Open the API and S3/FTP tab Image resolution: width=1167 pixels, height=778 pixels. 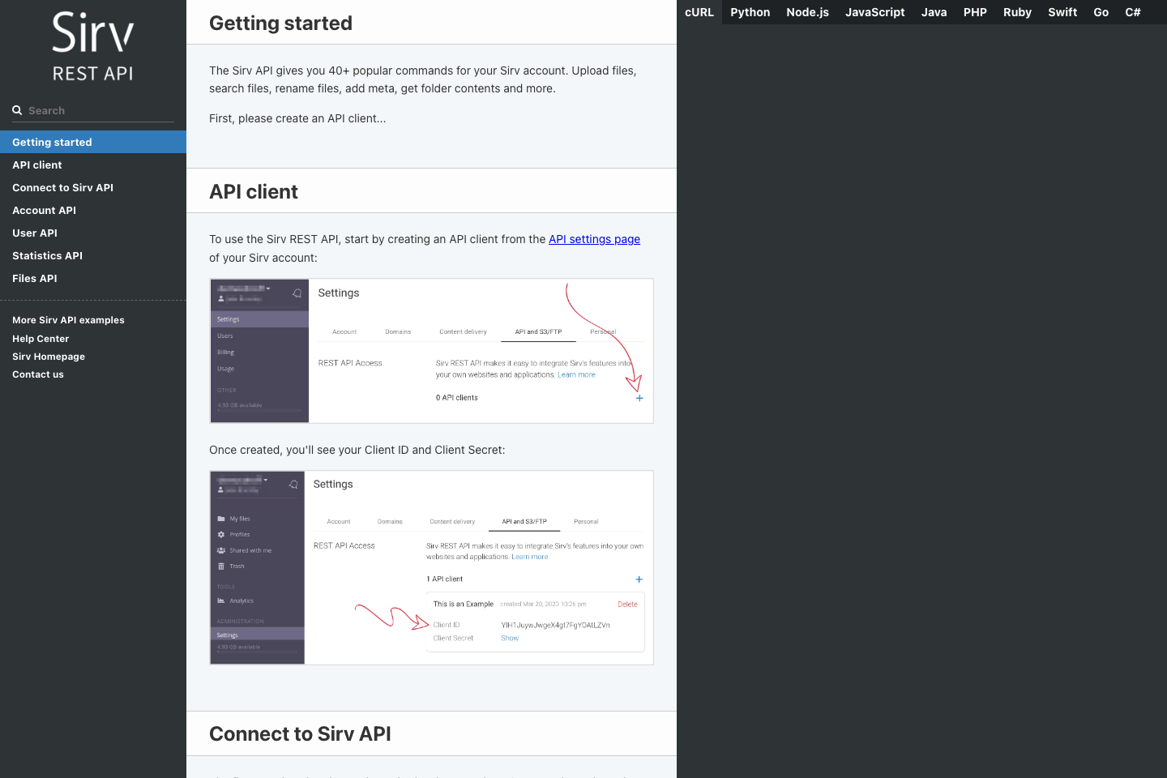(536, 331)
